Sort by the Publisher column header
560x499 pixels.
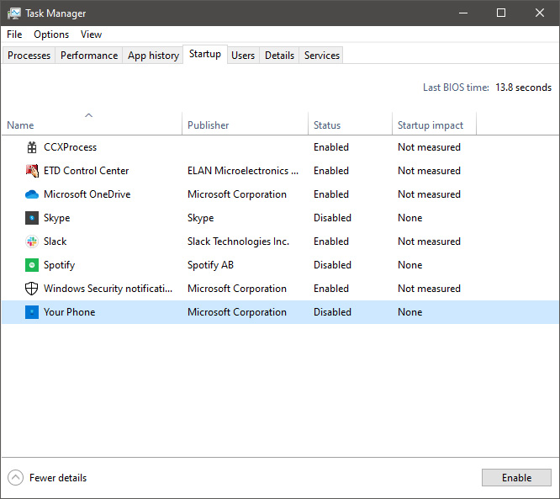(x=209, y=125)
